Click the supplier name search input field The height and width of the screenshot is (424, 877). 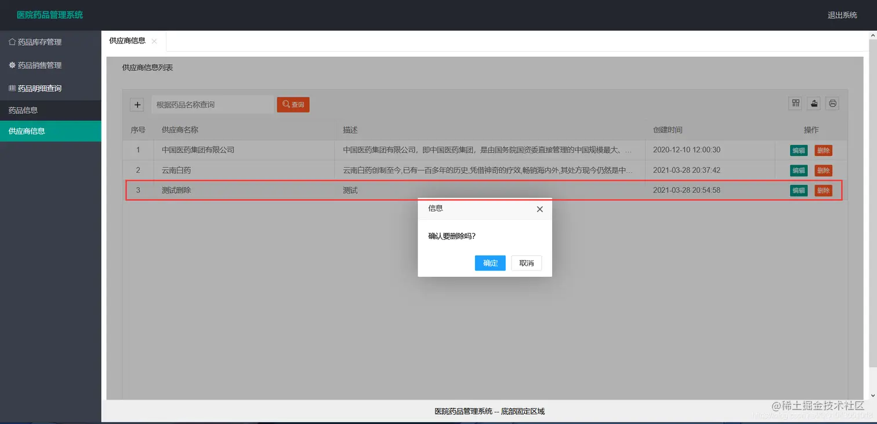[x=212, y=104]
